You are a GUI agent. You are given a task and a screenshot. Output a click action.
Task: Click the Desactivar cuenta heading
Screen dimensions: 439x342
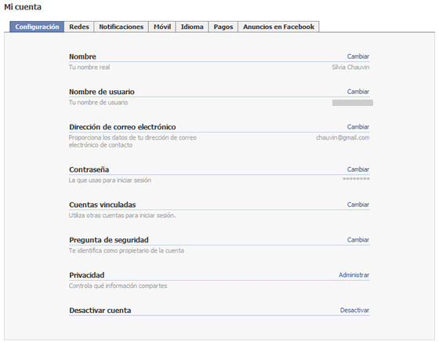coord(100,311)
